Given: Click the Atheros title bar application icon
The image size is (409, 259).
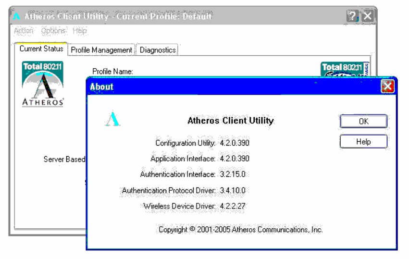Looking at the screenshot, I should coord(16,16).
